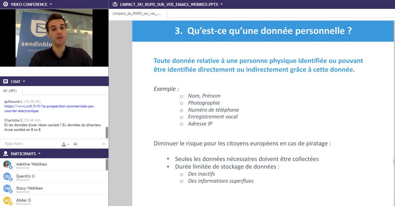
Task: Click Quentin U's QU avatar icon
Action: pos(7,176)
